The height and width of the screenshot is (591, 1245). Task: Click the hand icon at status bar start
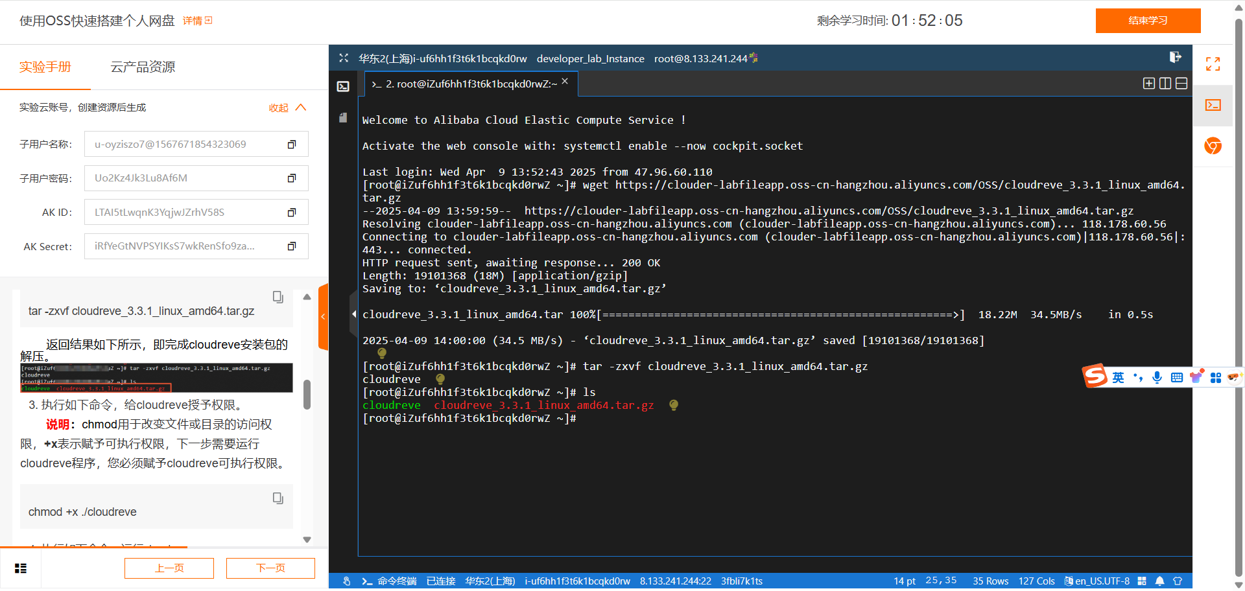point(347,581)
